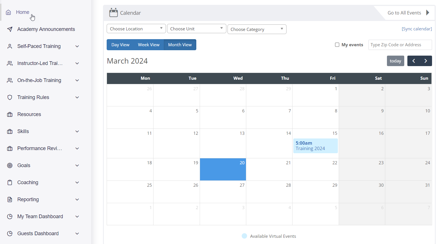Switch to Week View tab
The image size is (438, 244).
[149, 45]
